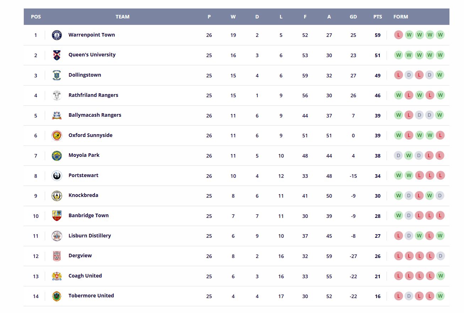Click the Tobermore United club crest
The height and width of the screenshot is (313, 464).
pyautogui.click(x=57, y=296)
